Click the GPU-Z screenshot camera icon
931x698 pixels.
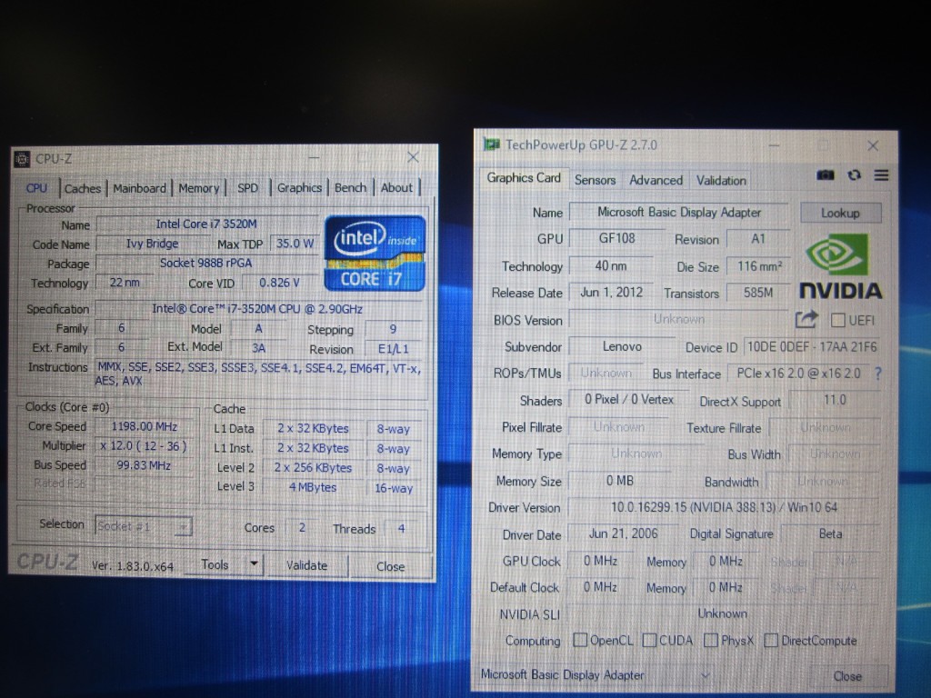[825, 175]
